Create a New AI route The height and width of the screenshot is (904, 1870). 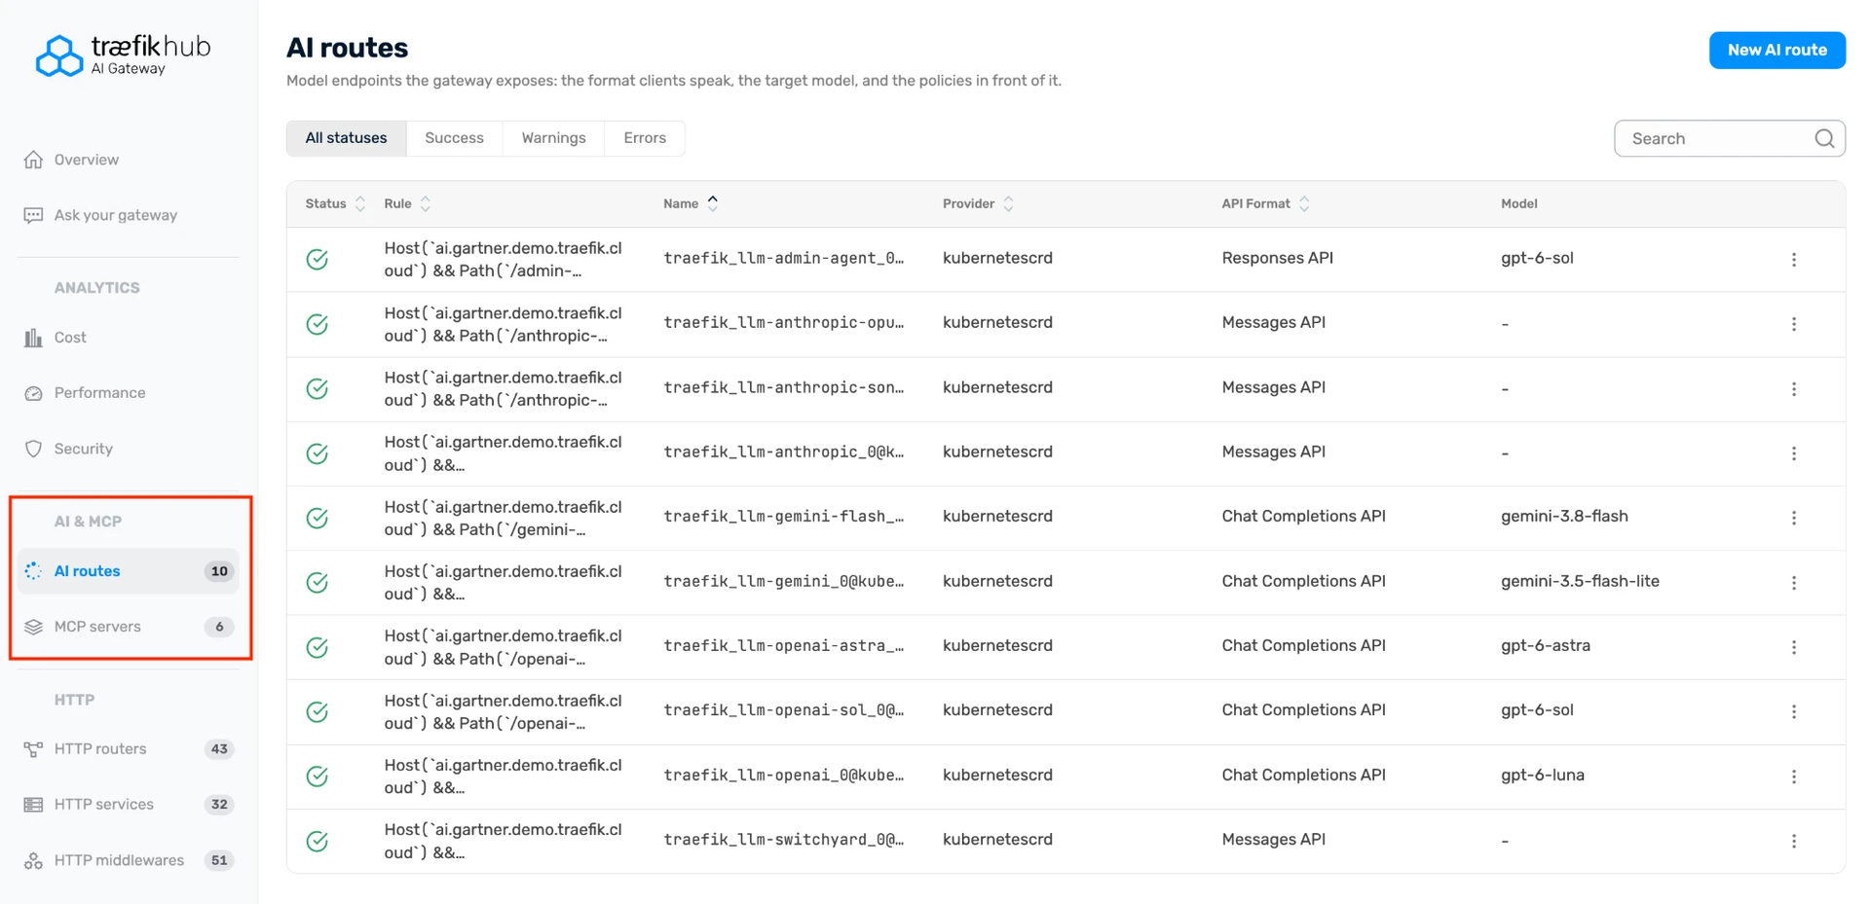pyautogui.click(x=1776, y=50)
